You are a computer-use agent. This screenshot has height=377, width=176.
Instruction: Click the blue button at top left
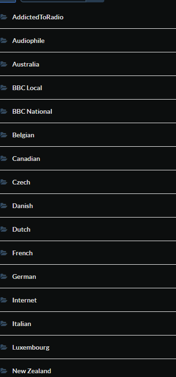(8, 1)
